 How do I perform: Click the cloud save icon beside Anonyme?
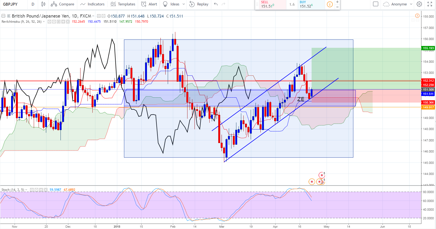pyautogui.click(x=386, y=4)
